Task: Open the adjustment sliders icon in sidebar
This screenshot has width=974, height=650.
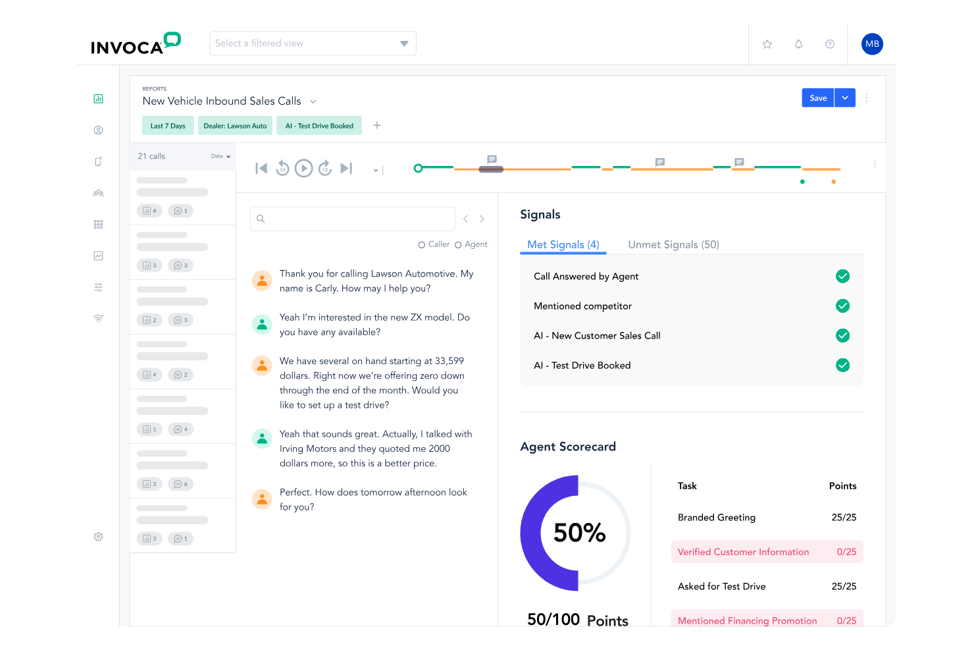Action: (98, 287)
